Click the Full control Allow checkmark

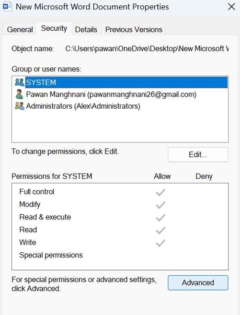161,192
